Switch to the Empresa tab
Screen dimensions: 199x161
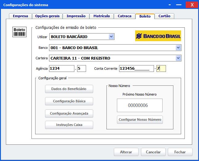(x=20, y=16)
